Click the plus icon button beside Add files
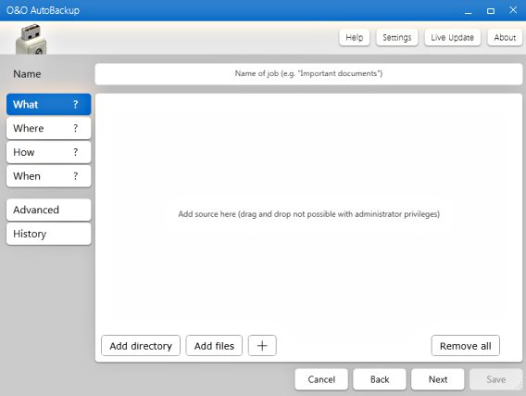The width and height of the screenshot is (526, 396). (x=262, y=345)
